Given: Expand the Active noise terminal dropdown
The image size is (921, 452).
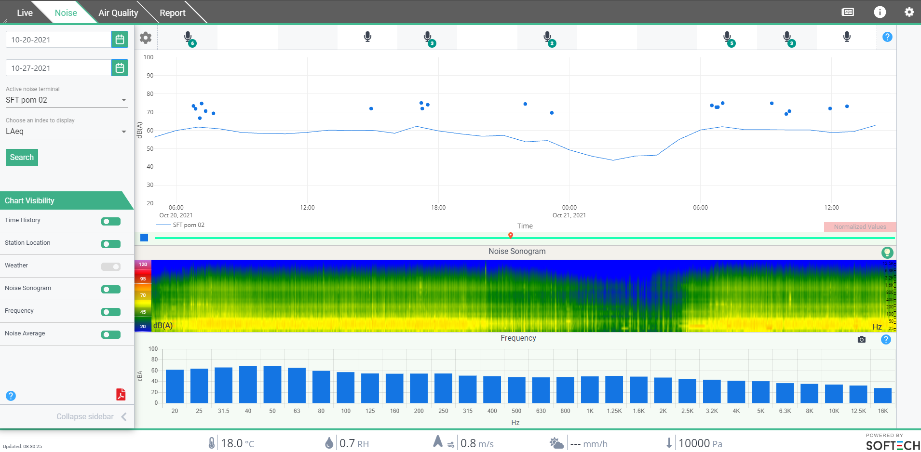Looking at the screenshot, I should tap(67, 100).
